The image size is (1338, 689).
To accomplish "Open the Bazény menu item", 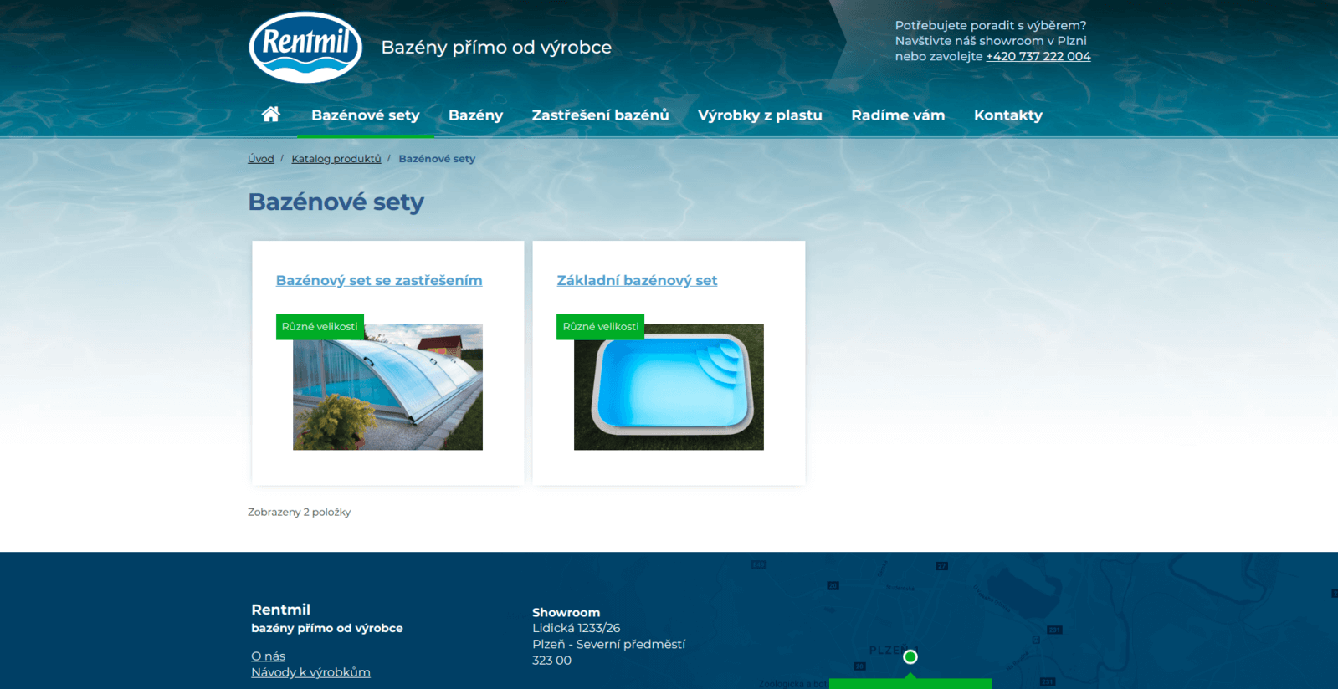I will (x=475, y=115).
